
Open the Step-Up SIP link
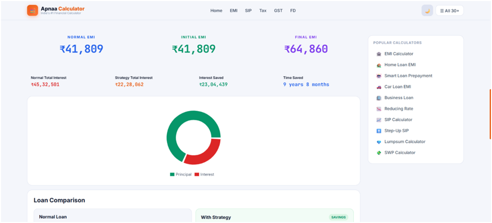(397, 130)
